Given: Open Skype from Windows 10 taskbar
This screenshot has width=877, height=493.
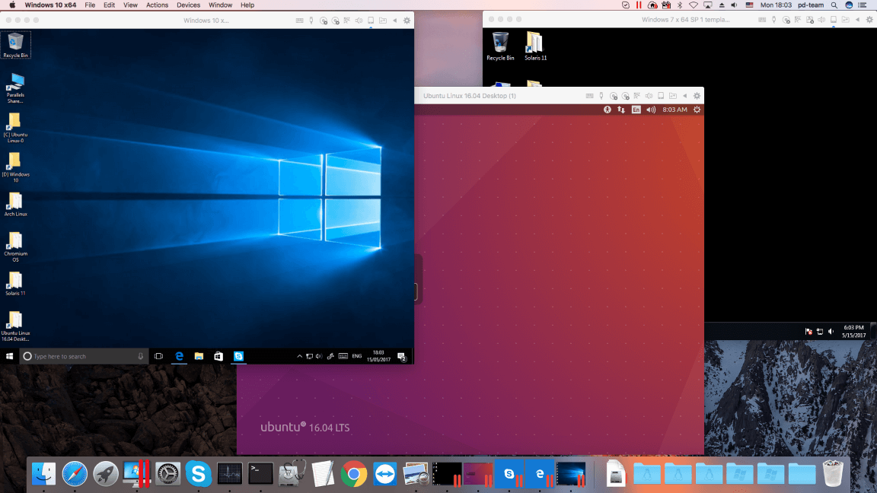Looking at the screenshot, I should point(239,356).
